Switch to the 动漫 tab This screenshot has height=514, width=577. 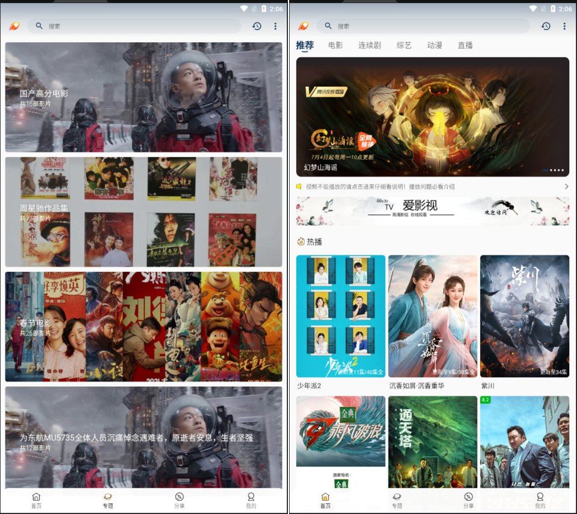[434, 45]
